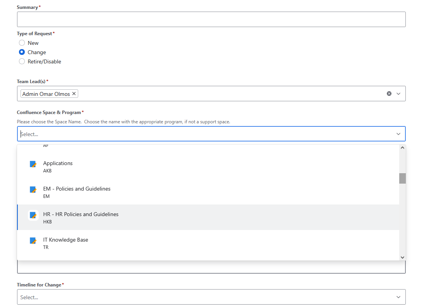
Task: Remove Admin Omar Olmos from Team Leads
Action: click(74, 94)
